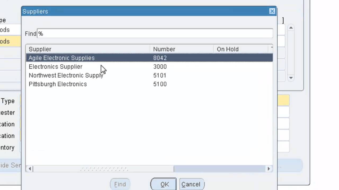Click the Number column header
This screenshot has height=190, width=339.
182,49
